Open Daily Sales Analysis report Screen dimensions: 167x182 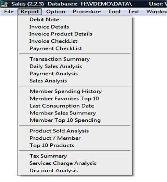[x=75, y=66]
